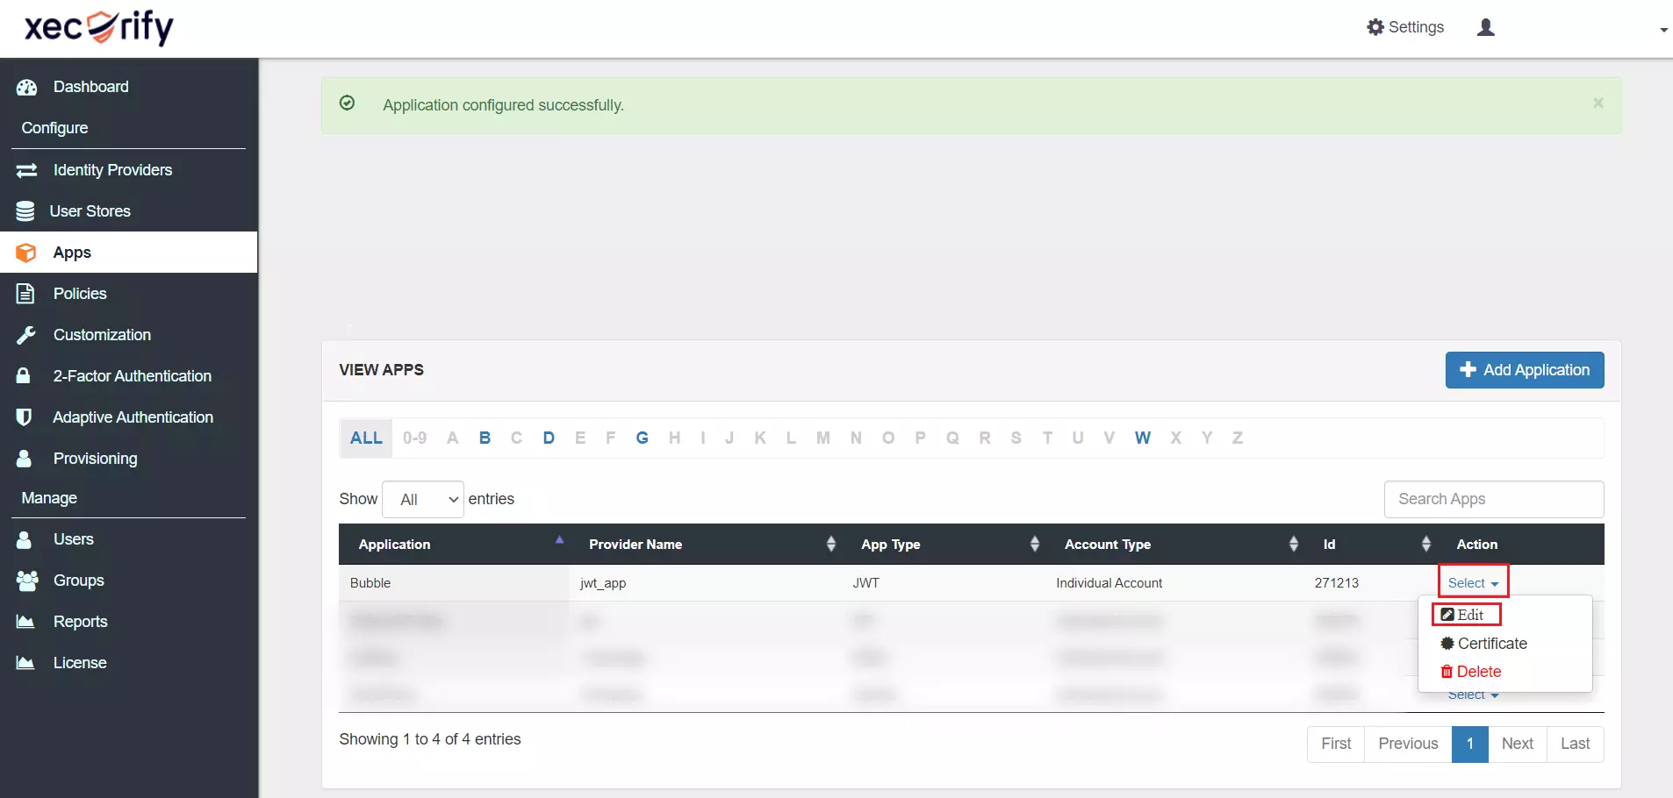Click the Apps cube icon
The width and height of the screenshot is (1673, 798).
click(x=26, y=253)
